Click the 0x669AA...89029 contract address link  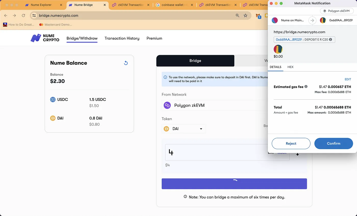pos(289,40)
